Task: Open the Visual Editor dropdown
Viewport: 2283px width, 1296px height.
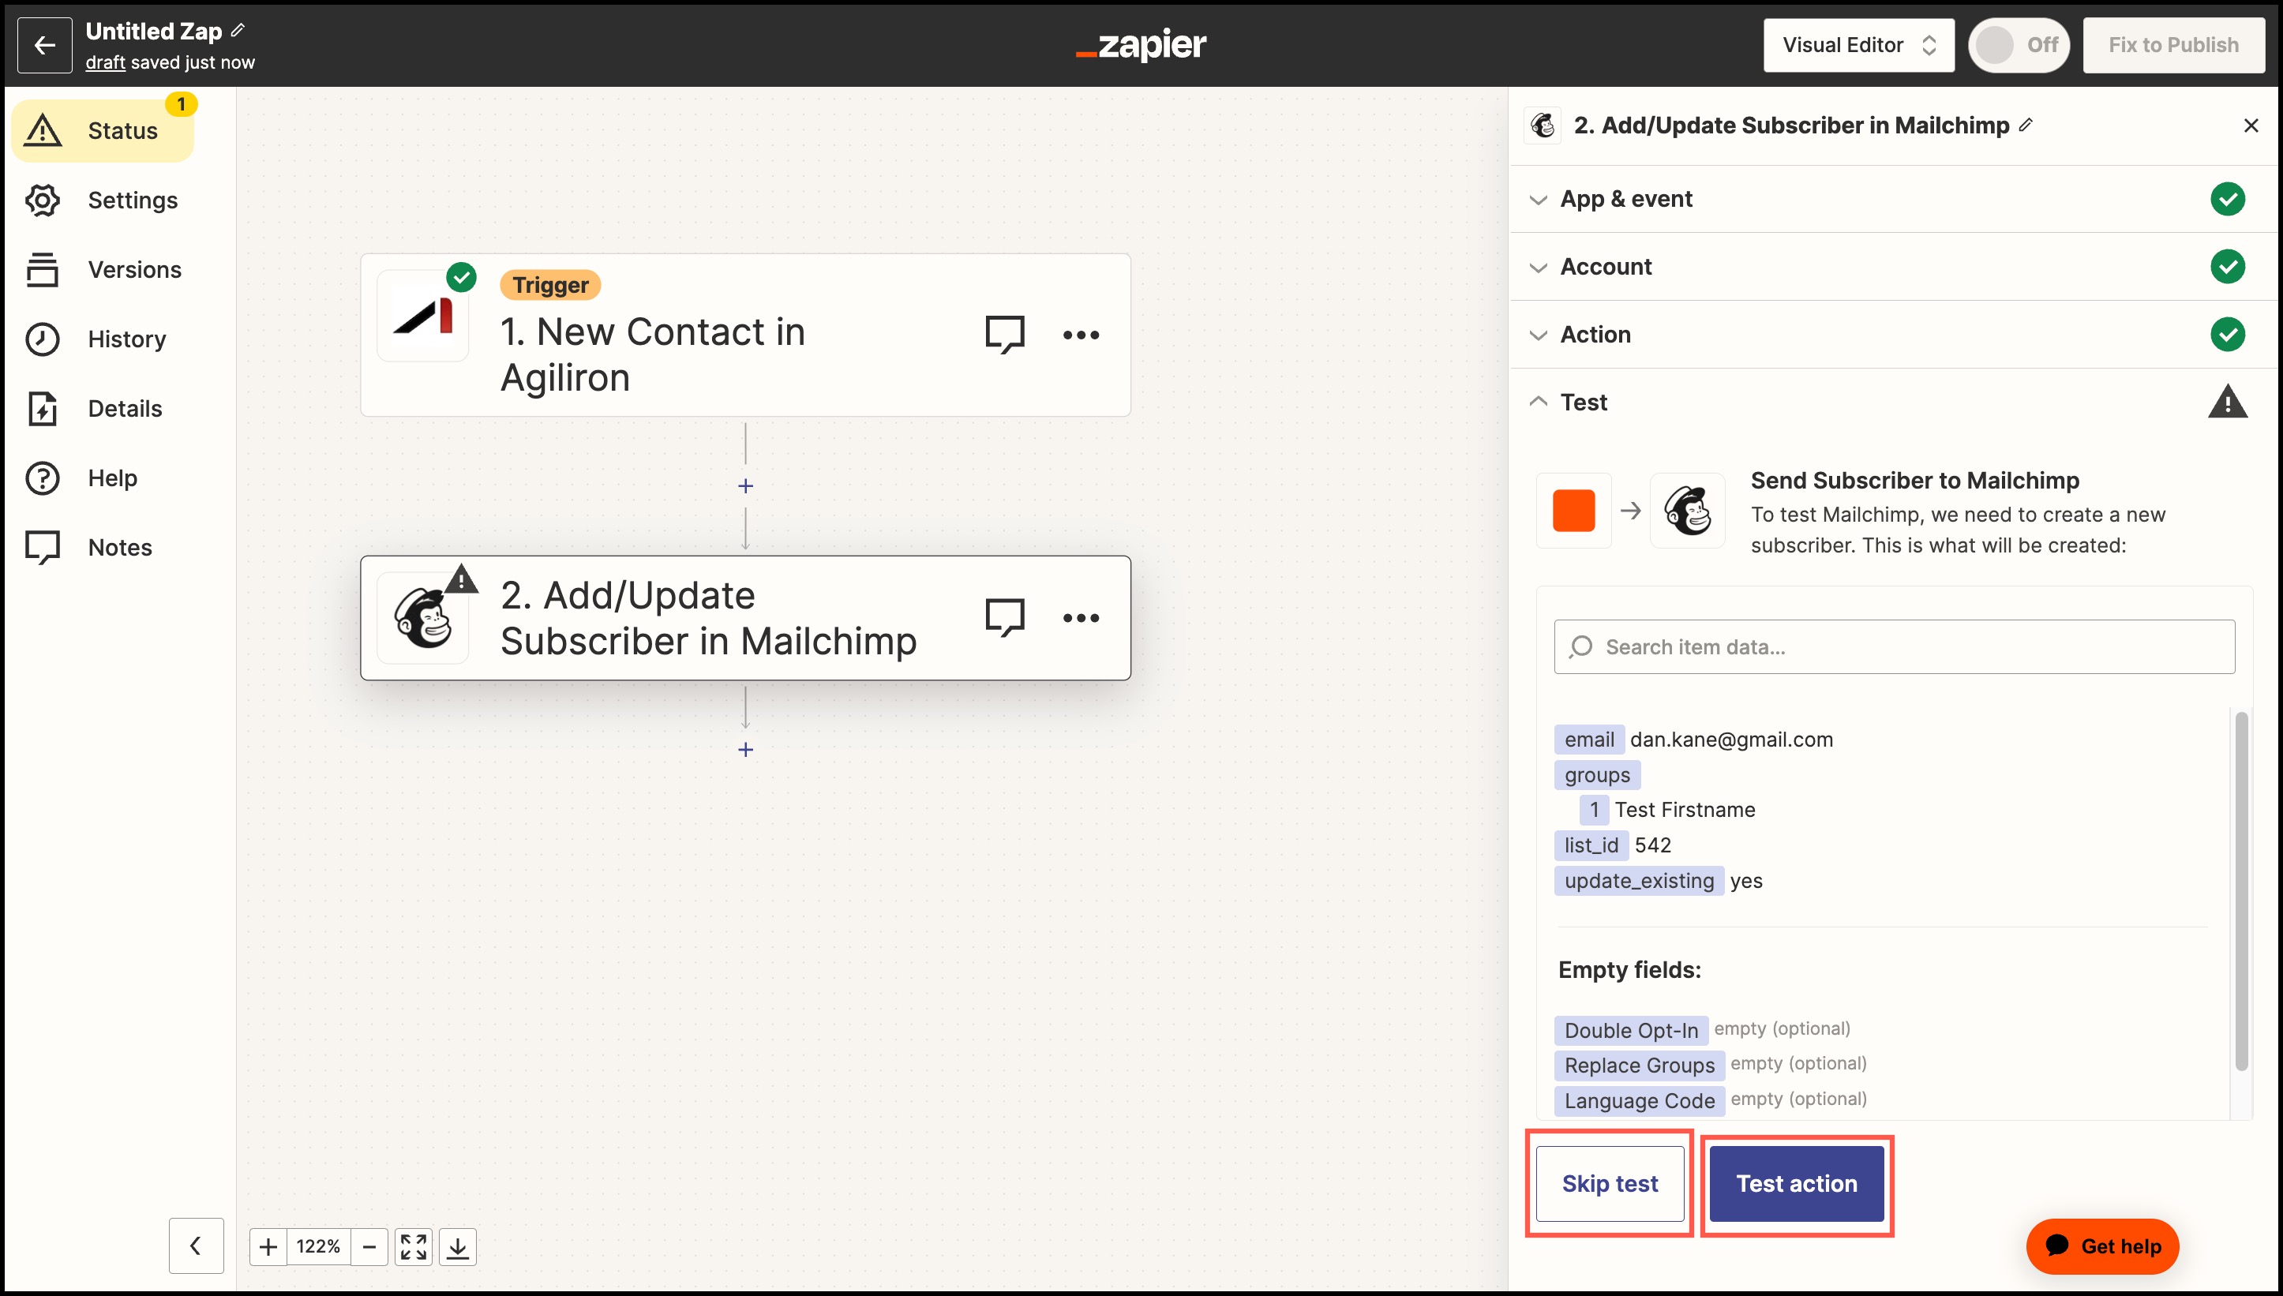Action: (1858, 46)
